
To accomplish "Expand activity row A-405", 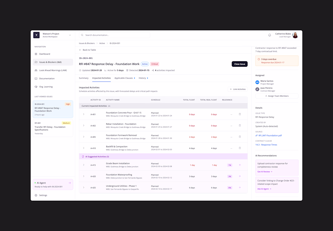I will point(84,137).
